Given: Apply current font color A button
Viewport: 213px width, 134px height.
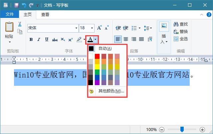Looking at the screenshot, I should tap(90, 40).
